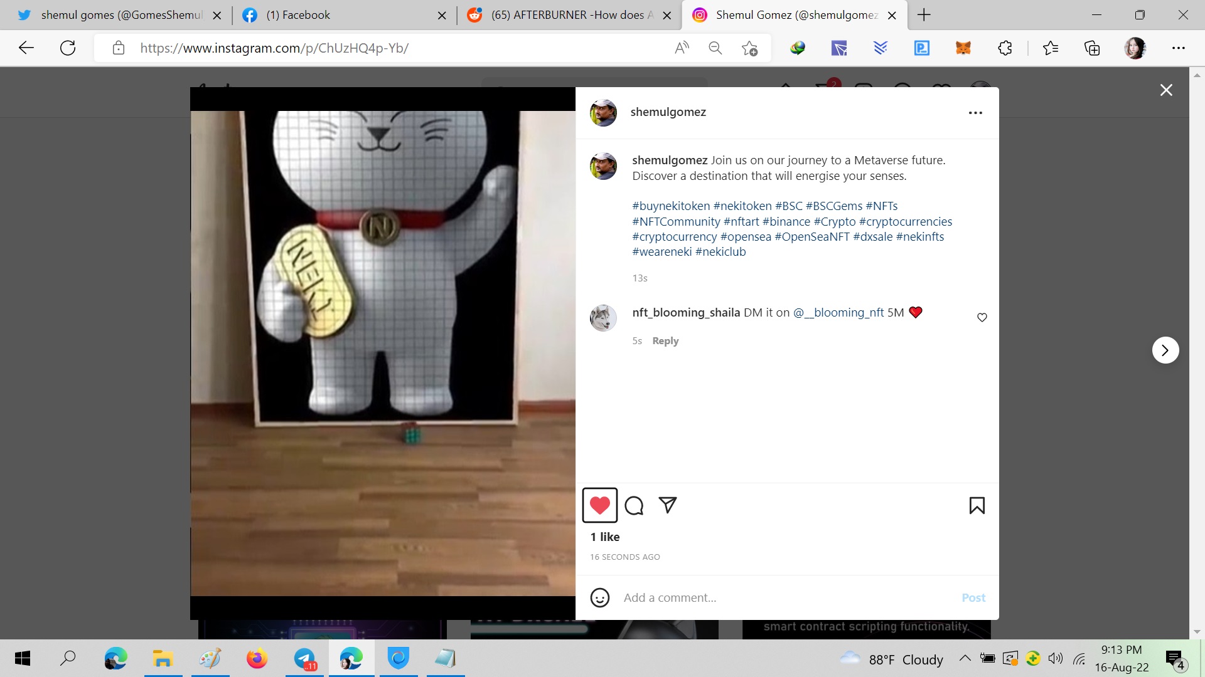
Task: Open the #buynekitoken hashtag
Action: [671, 206]
